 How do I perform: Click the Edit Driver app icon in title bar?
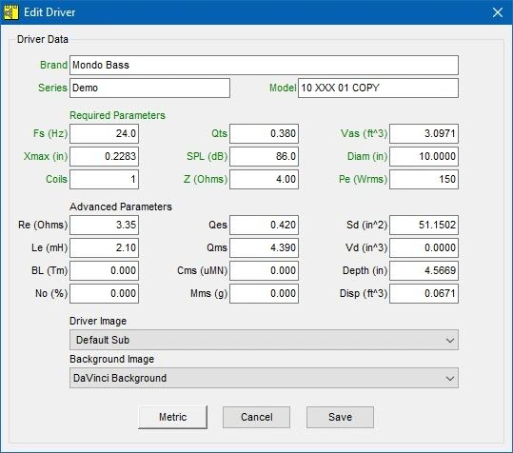pyautogui.click(x=11, y=12)
